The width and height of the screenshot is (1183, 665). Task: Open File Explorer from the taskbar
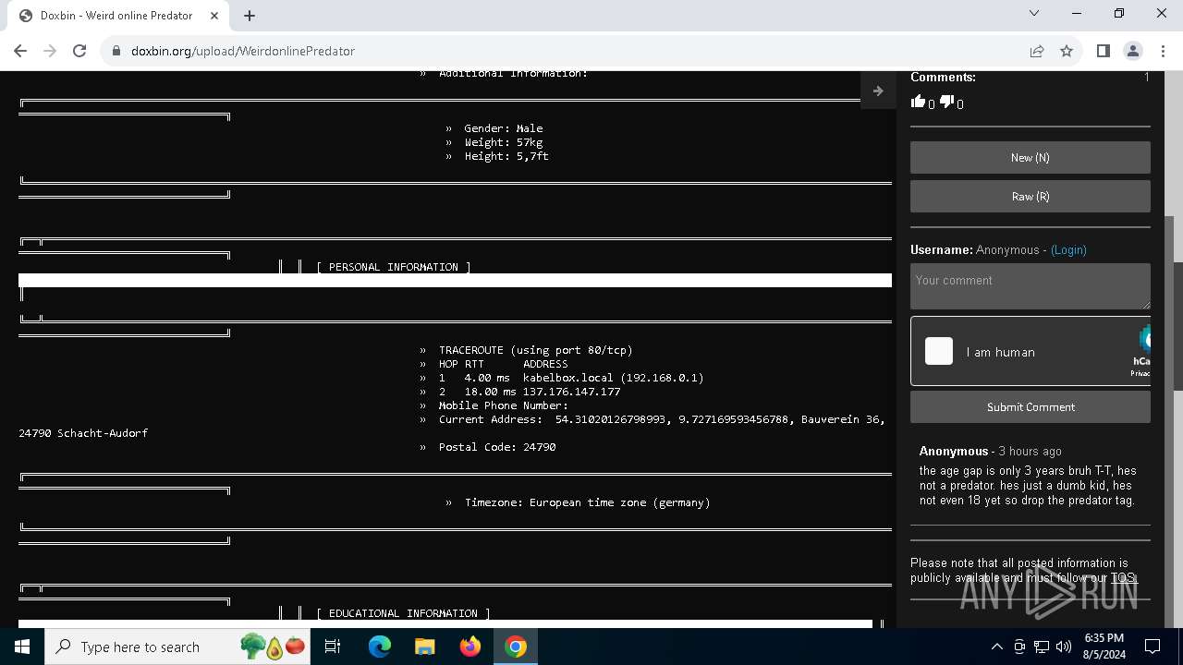click(x=424, y=647)
